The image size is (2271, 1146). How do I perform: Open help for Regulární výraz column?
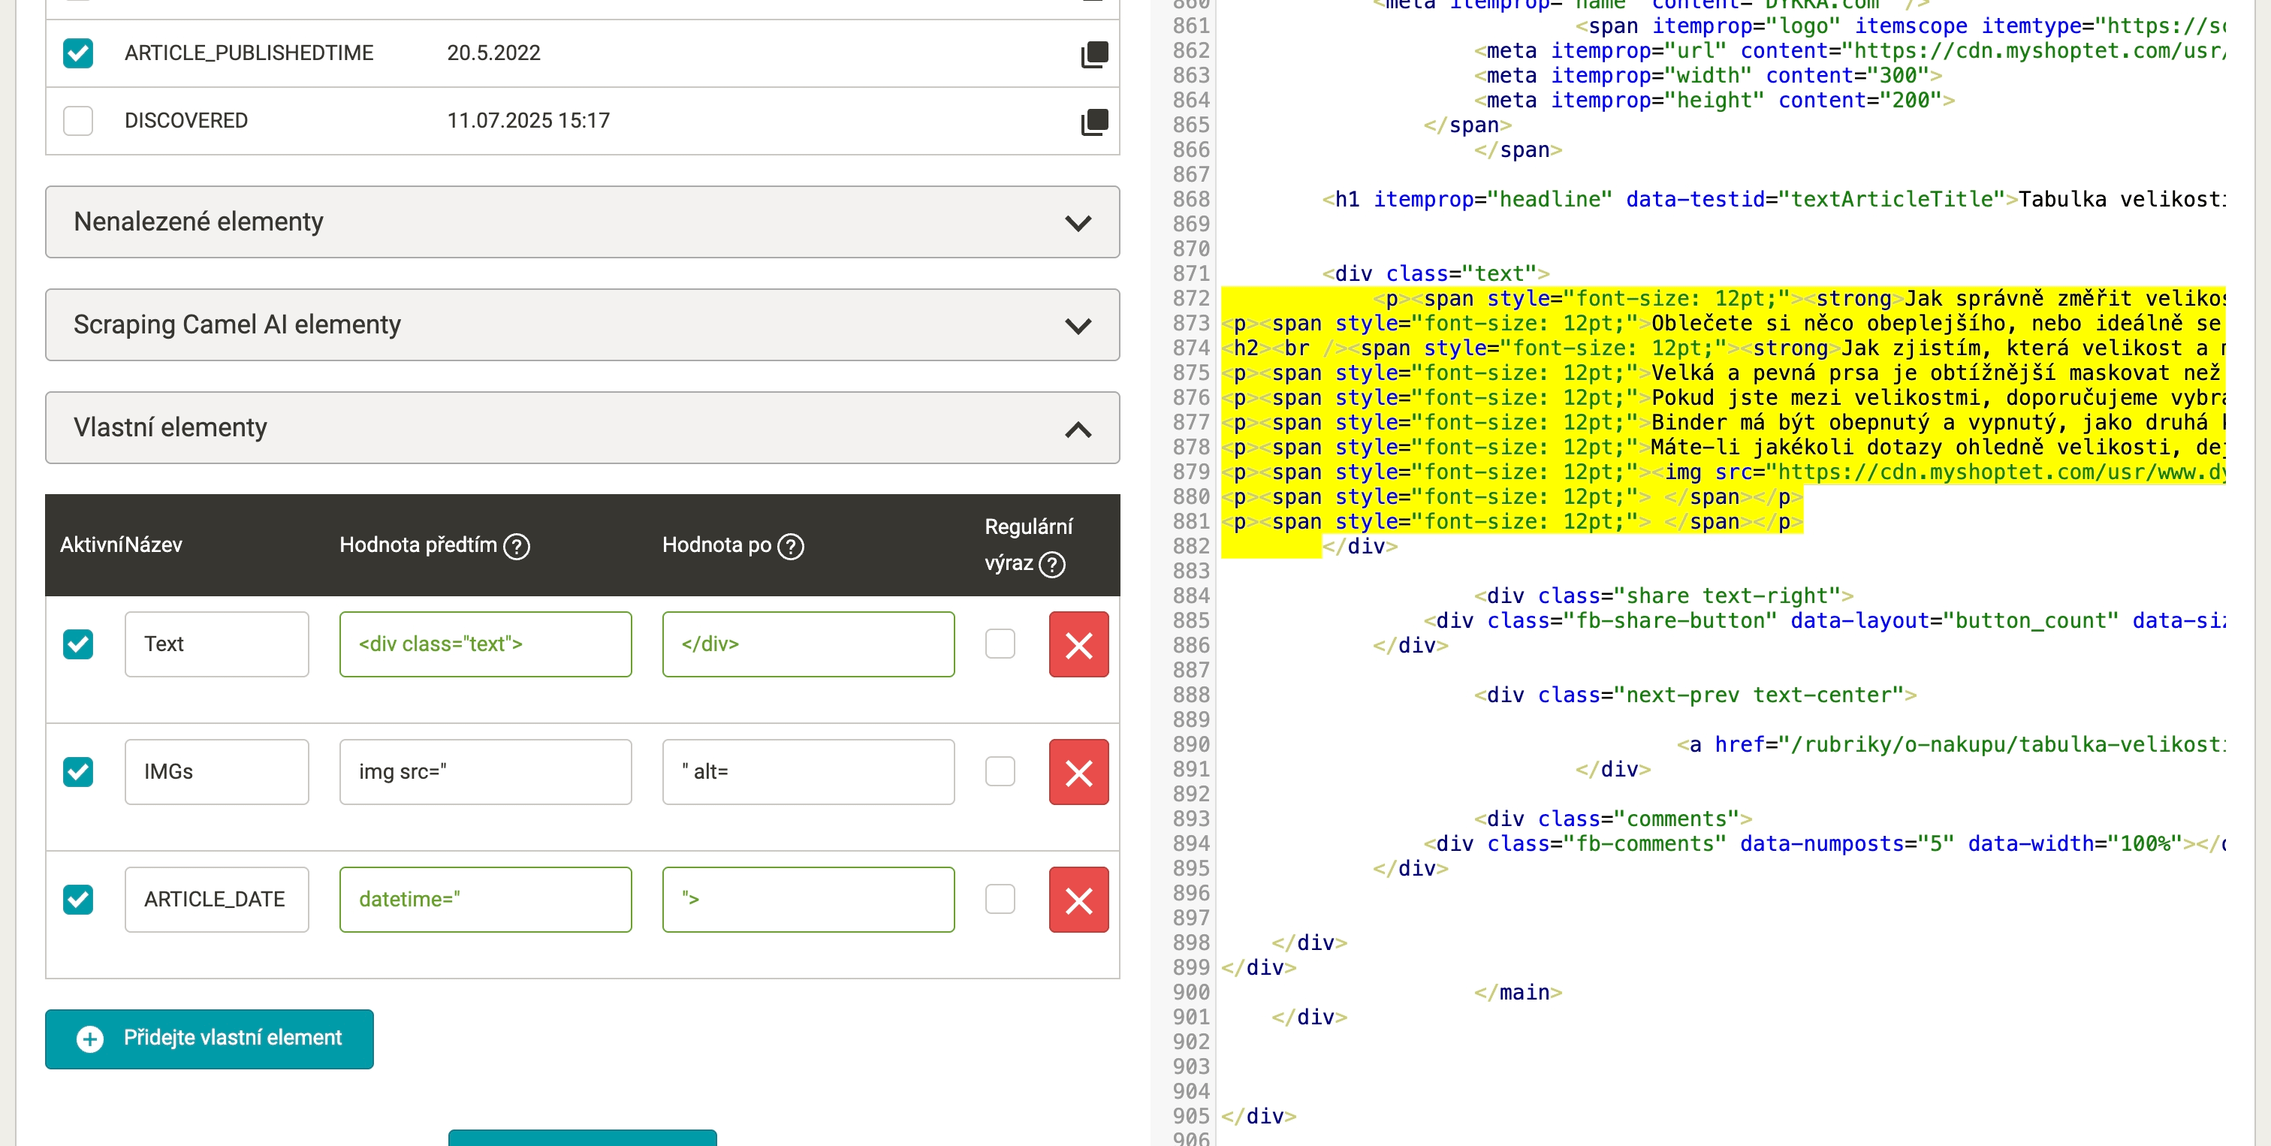pos(1051,564)
